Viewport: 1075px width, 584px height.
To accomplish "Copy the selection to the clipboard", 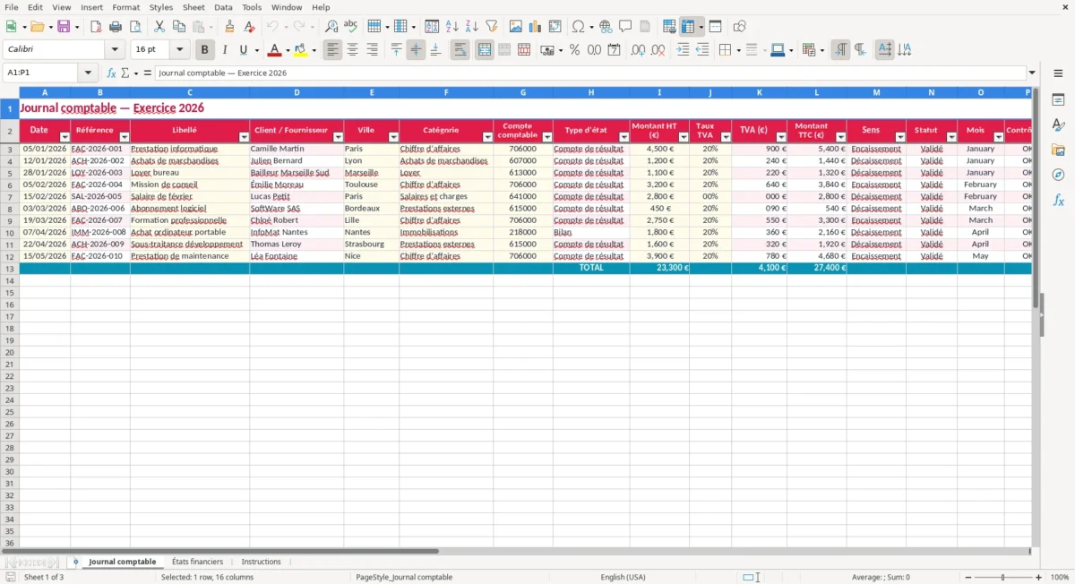I will point(179,27).
